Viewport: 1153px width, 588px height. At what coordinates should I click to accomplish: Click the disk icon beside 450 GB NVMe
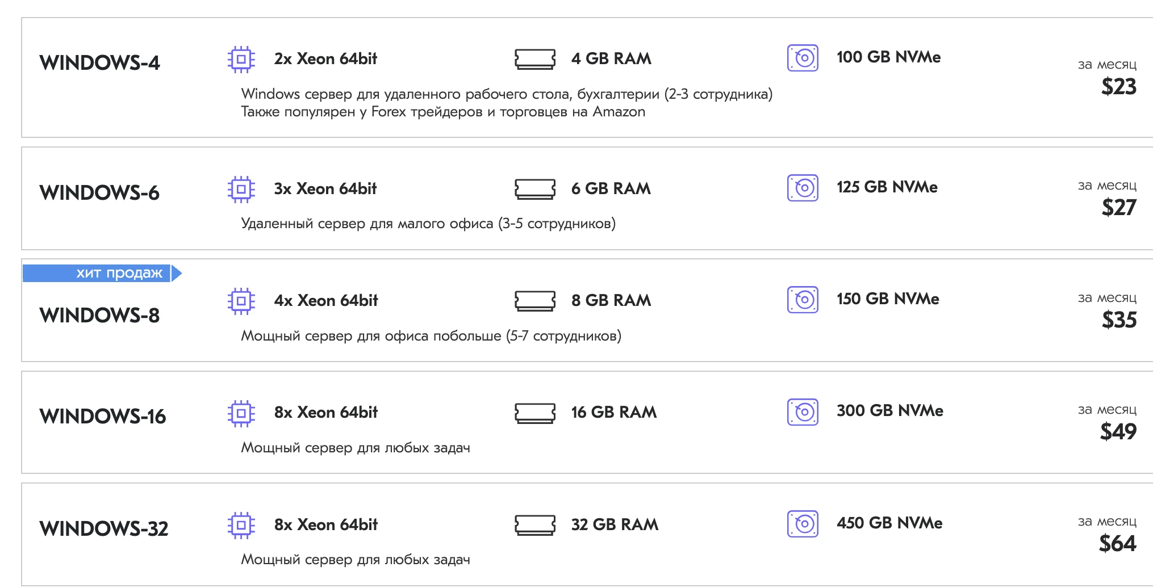pyautogui.click(x=803, y=524)
